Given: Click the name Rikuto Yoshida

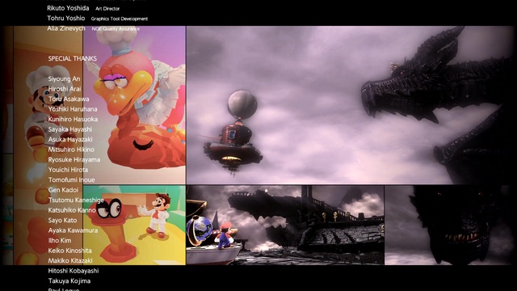Looking at the screenshot, I should (68, 8).
